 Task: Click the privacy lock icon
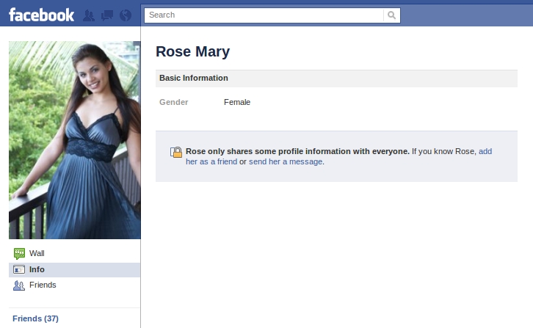click(176, 152)
